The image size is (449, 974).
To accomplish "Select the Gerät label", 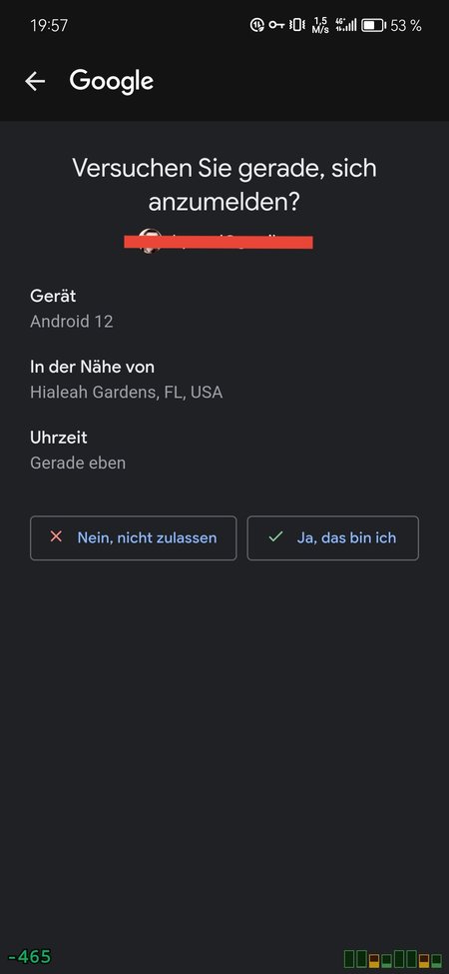I will [x=53, y=297].
